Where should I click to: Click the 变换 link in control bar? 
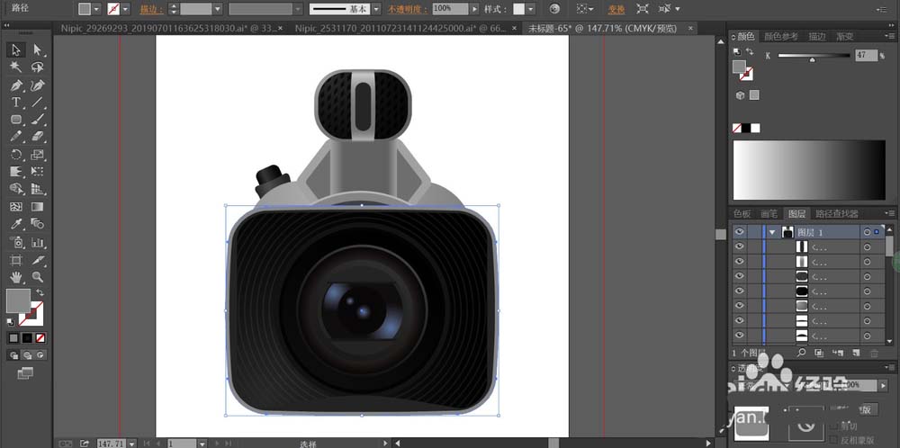[x=617, y=9]
